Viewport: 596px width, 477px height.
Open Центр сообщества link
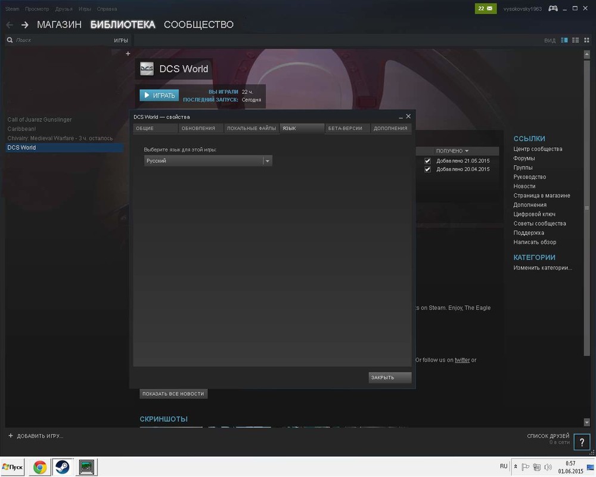pos(538,149)
